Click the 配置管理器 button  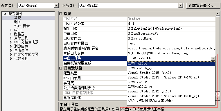click(203, 6)
